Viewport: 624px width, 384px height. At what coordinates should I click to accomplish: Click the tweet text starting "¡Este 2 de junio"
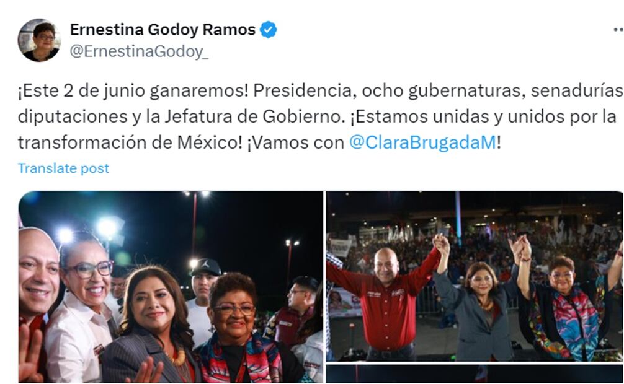[320, 116]
